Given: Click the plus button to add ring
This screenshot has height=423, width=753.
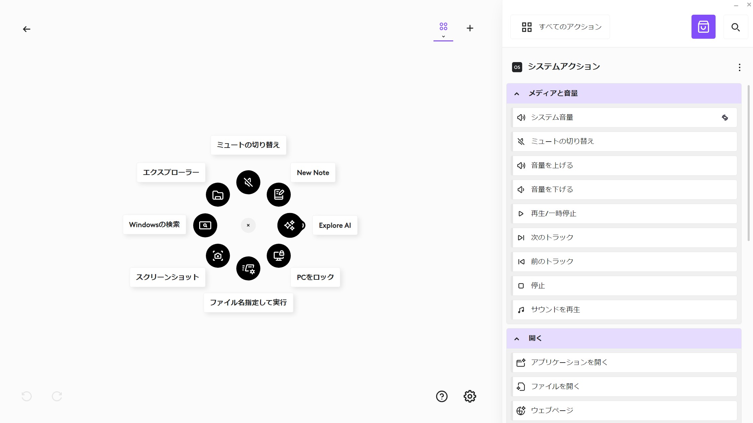Looking at the screenshot, I should 470,28.
